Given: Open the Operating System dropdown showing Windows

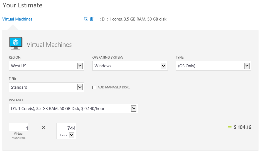Looking at the screenshot, I should [x=130, y=66].
